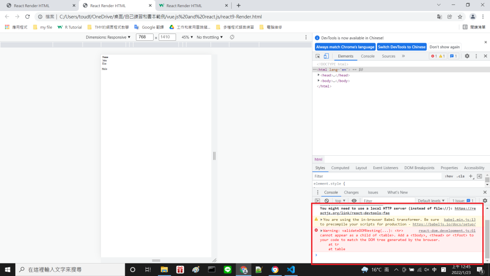The width and height of the screenshot is (490, 276).
Task: Click the 1 Issue button in console
Action: coord(463,201)
